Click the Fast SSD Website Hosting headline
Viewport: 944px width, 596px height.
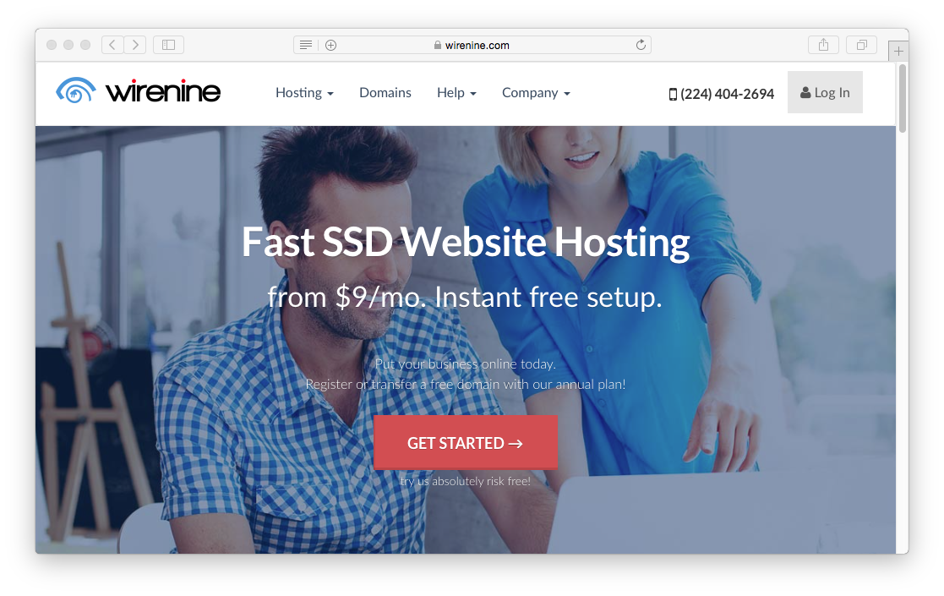coord(465,243)
